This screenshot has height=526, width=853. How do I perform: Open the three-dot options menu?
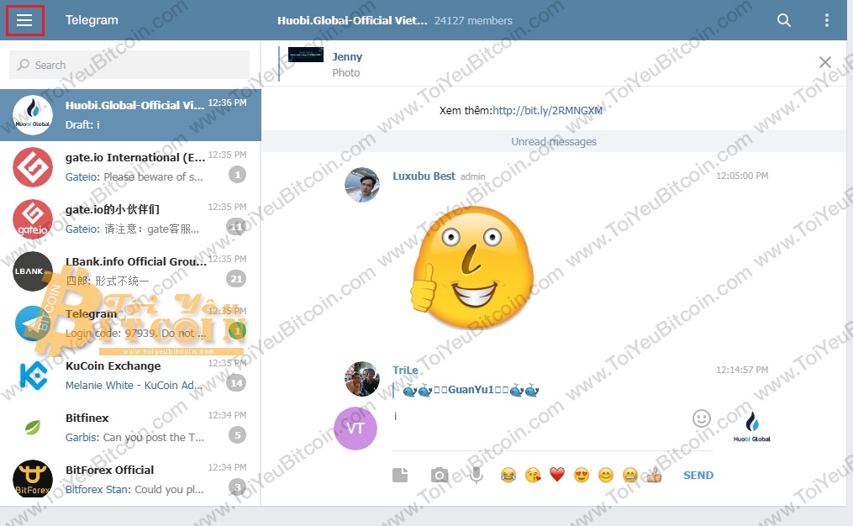coord(827,20)
